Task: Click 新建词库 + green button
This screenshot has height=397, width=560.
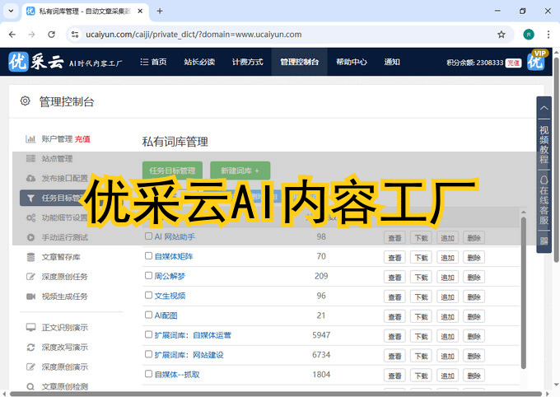Action: (240, 170)
